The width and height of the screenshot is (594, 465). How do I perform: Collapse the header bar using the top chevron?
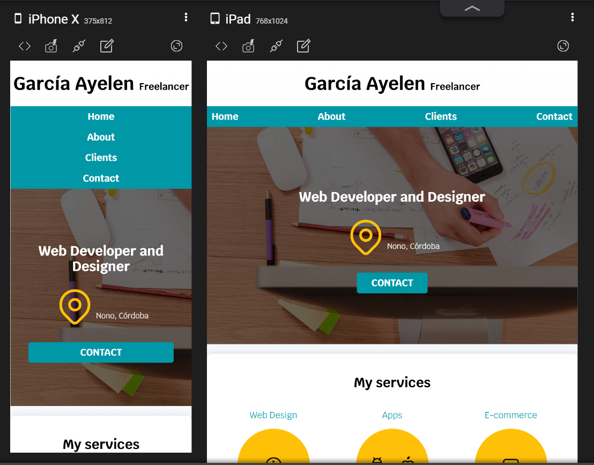coord(472,8)
